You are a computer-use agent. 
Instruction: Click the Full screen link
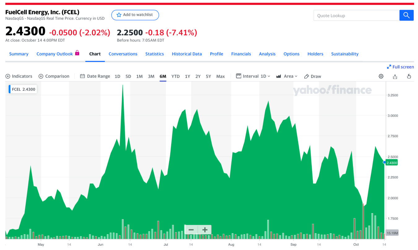[403, 67]
